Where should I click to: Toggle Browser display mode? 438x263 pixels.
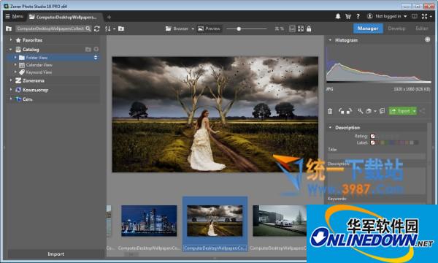(x=177, y=28)
